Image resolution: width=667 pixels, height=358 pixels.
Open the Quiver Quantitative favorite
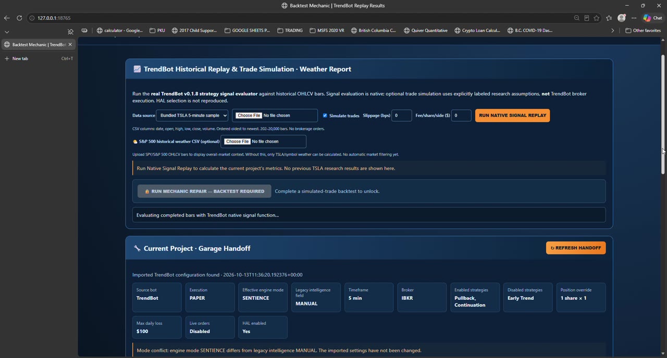coord(426,31)
